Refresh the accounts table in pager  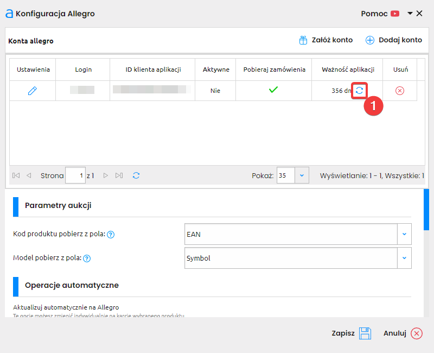pyautogui.click(x=136, y=175)
